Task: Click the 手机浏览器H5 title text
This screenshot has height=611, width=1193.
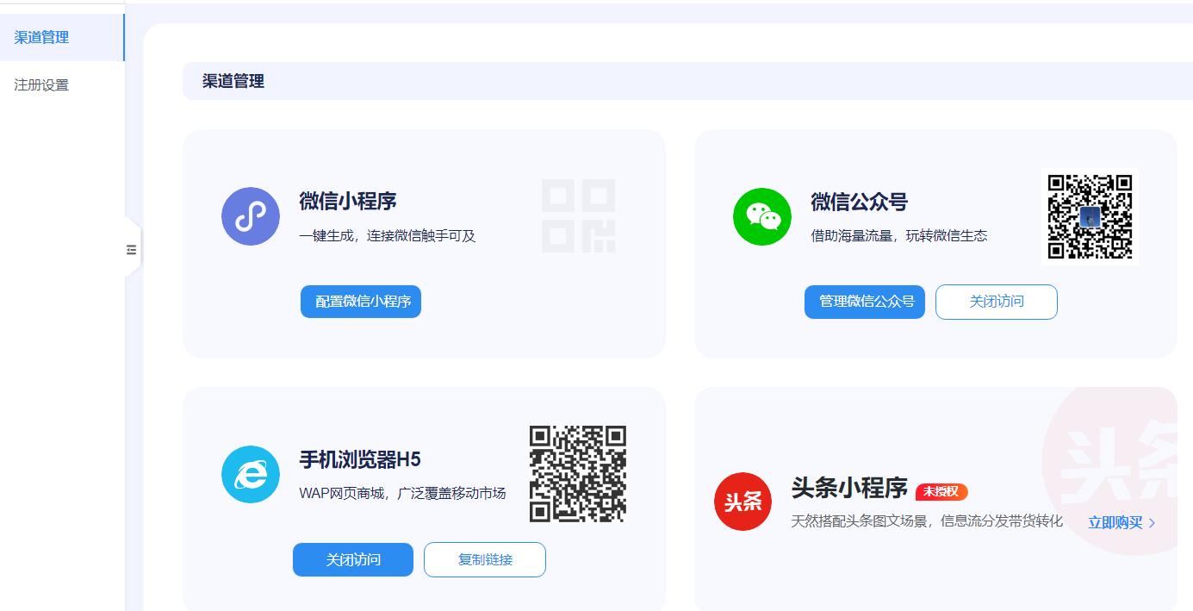Action: tap(360, 459)
